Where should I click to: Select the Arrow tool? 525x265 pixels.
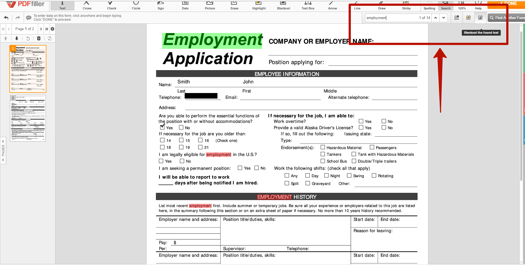(333, 6)
